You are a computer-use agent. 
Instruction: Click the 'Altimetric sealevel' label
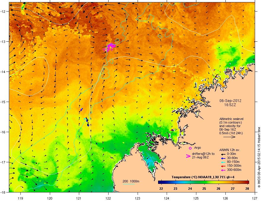[x=231, y=119]
